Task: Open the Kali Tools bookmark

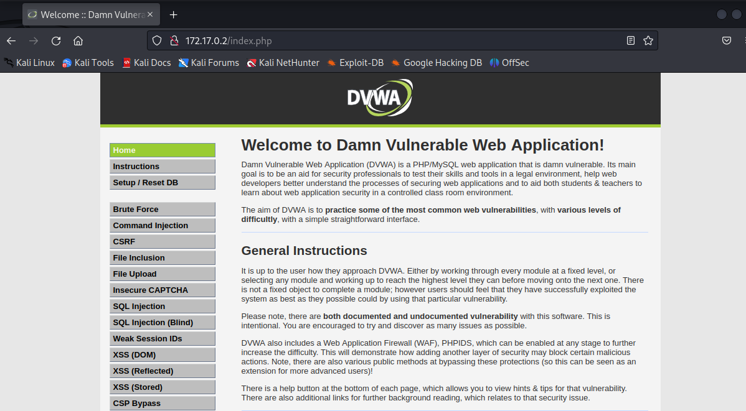Action: tap(88, 63)
